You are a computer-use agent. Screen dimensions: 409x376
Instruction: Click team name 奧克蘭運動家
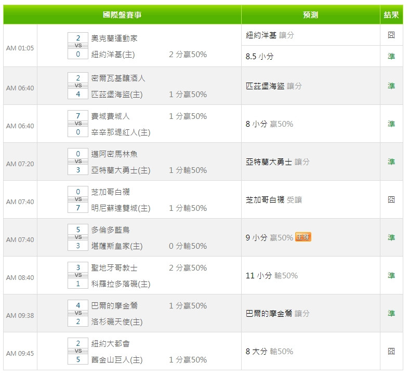pos(114,38)
